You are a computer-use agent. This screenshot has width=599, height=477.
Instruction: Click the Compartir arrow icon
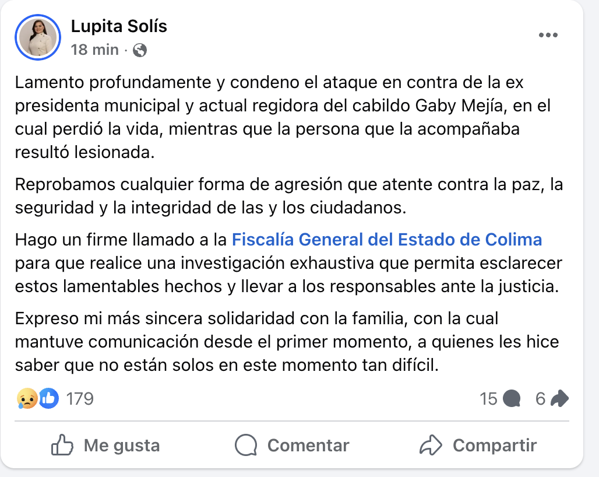pos(431,446)
